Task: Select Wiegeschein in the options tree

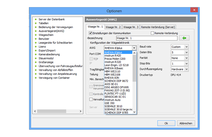Action: click(46, 35)
